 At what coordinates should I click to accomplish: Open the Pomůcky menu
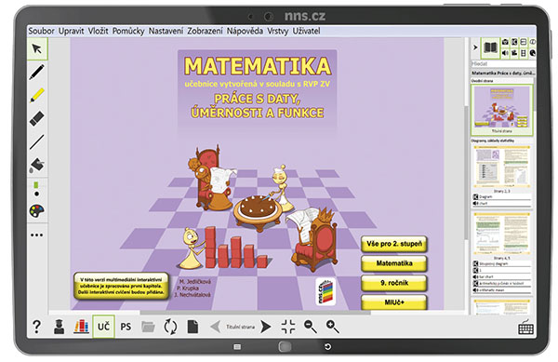(x=128, y=31)
